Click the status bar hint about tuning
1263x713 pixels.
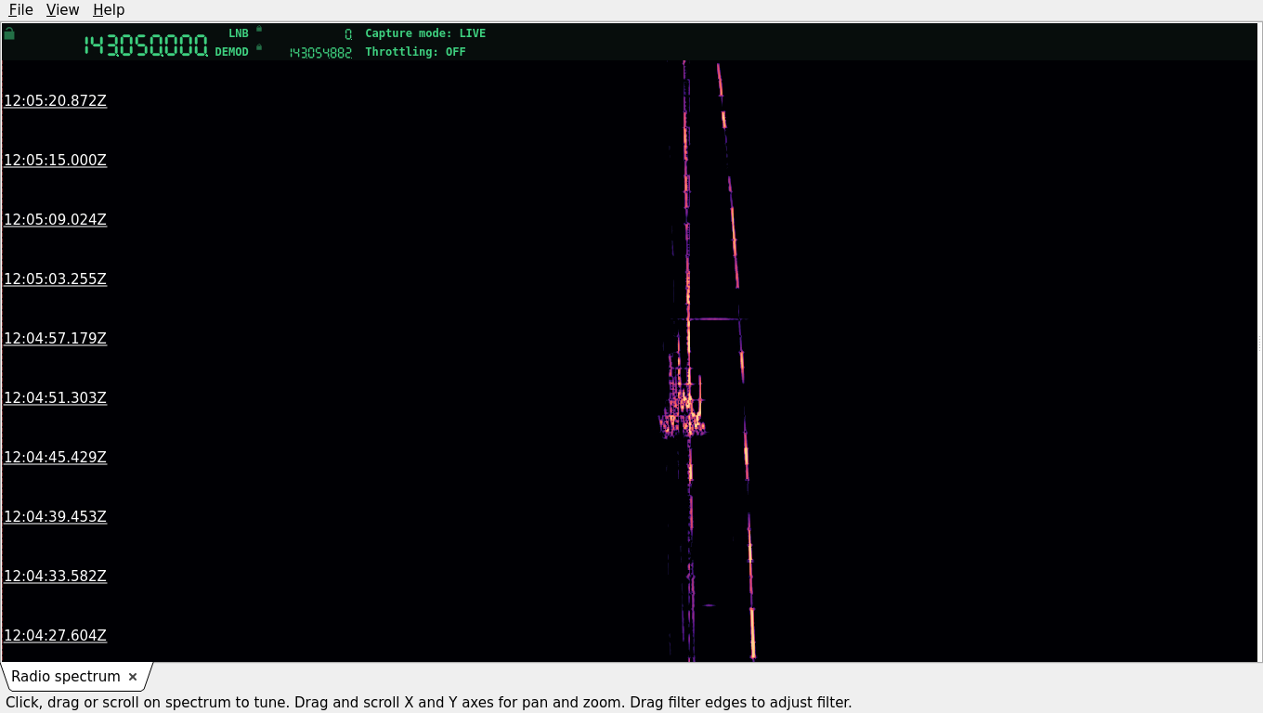tap(429, 703)
